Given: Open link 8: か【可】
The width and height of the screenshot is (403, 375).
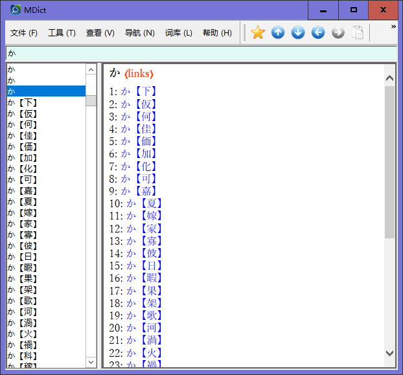Looking at the screenshot, I should (x=139, y=179).
